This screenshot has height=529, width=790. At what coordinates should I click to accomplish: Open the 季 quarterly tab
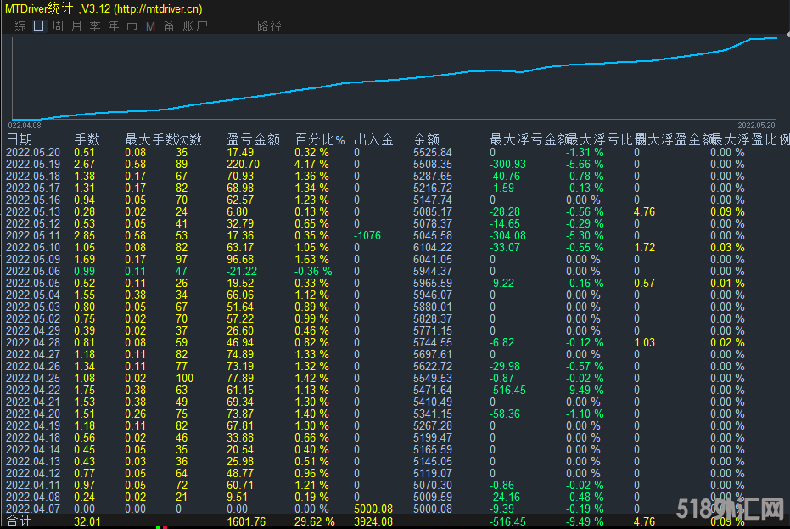[95, 26]
